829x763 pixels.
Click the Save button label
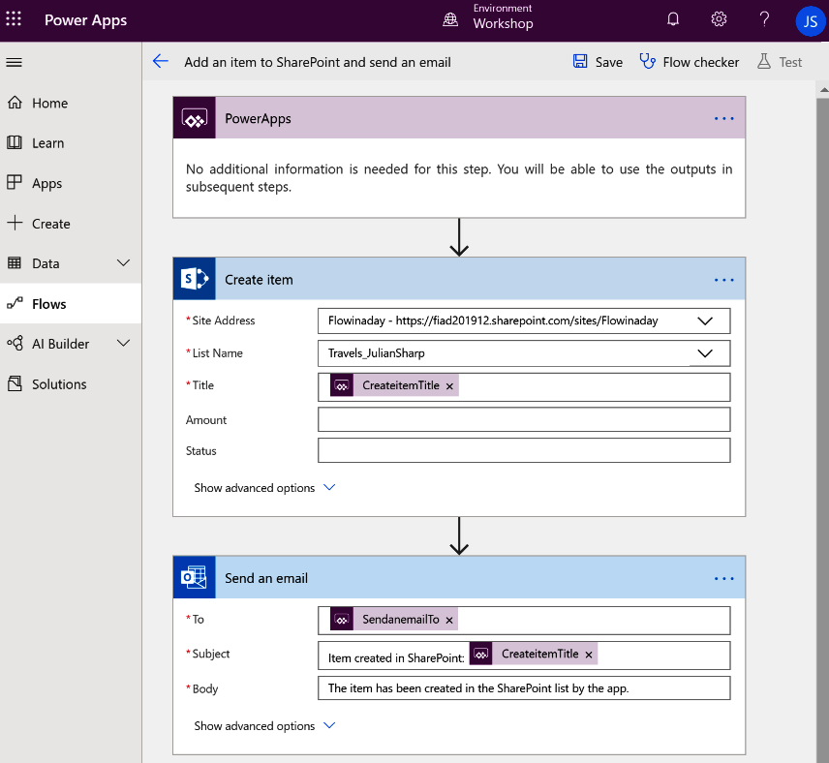pyautogui.click(x=608, y=62)
